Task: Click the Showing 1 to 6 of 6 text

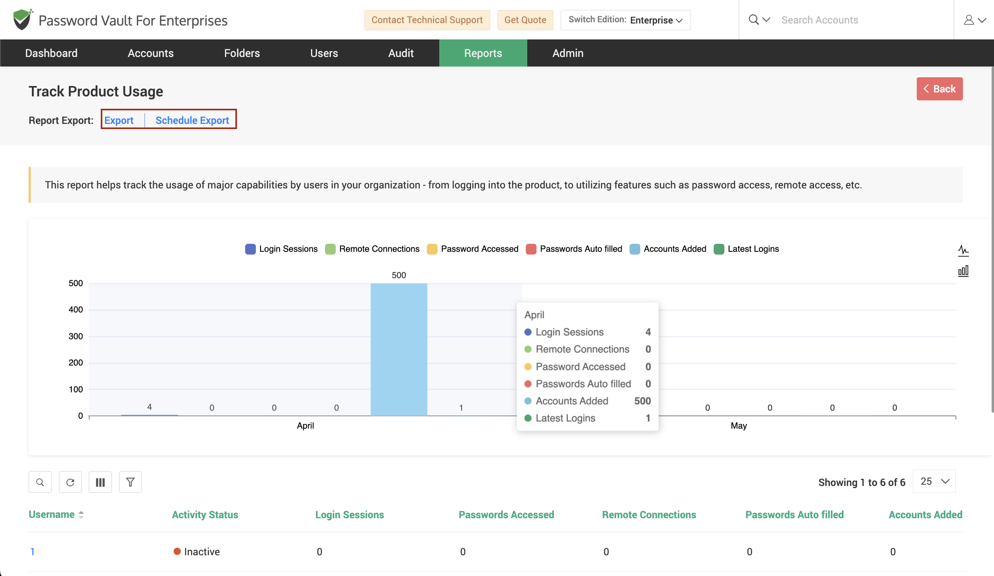Action: [862, 482]
